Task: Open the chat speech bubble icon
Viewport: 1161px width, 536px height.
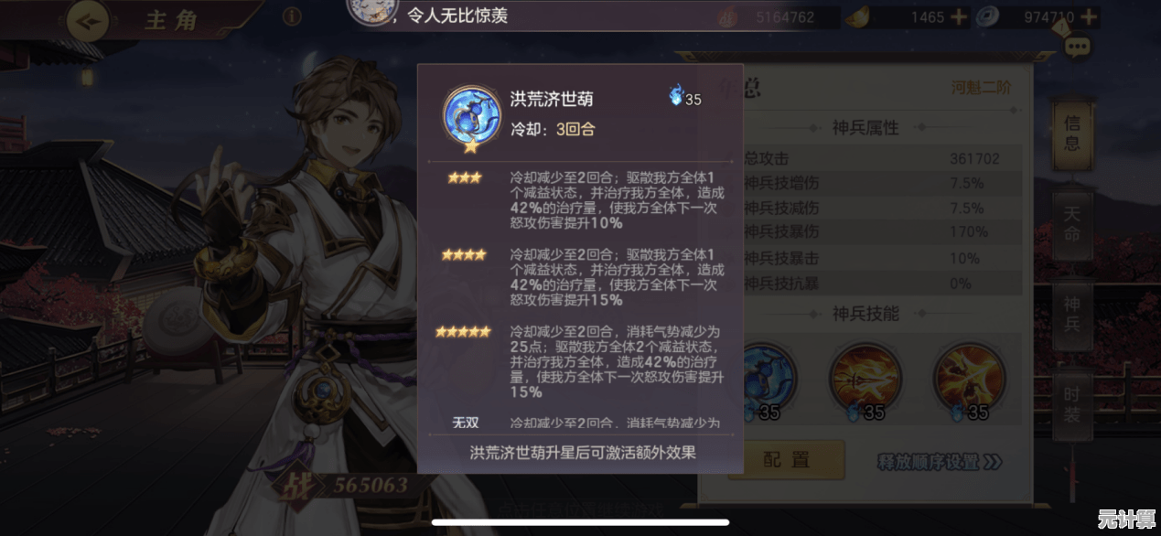Action: coord(1077,46)
